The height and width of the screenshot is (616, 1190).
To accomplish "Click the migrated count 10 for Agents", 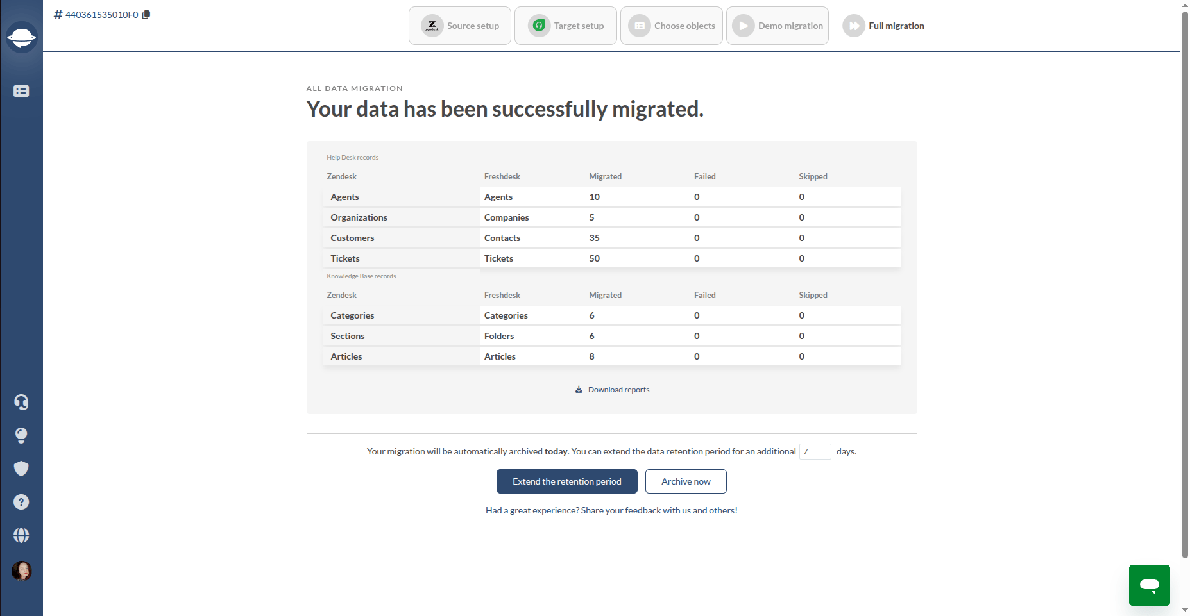I will pyautogui.click(x=595, y=197).
